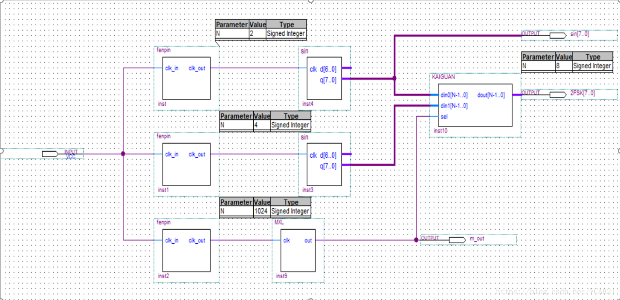
Task: Click the value cell '1024' in parameter table
Action: [262, 211]
